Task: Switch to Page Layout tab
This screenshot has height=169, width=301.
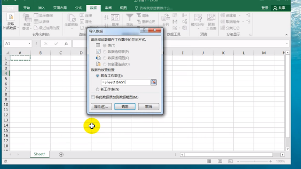Action: point(60,8)
